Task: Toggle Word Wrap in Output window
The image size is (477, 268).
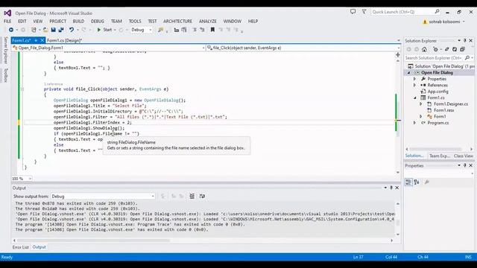Action: point(202,197)
